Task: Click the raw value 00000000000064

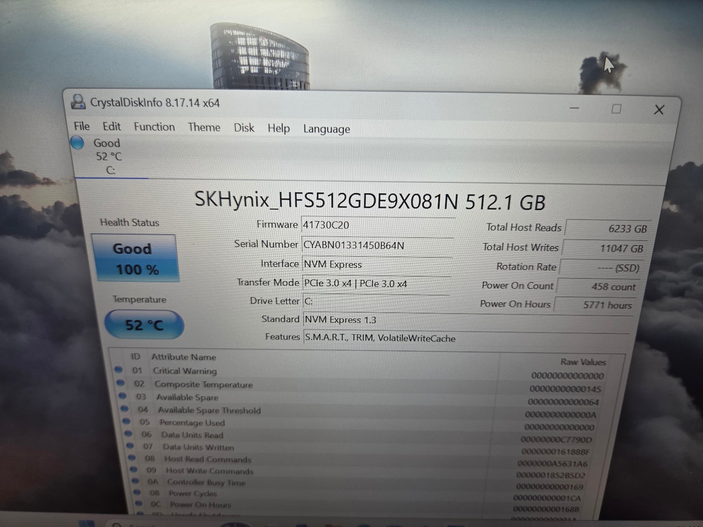Action: click(x=563, y=402)
